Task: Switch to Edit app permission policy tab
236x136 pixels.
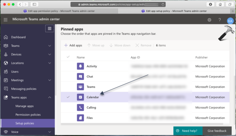Action: [59, 11]
